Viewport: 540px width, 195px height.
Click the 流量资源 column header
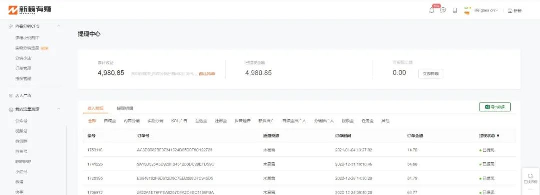coord(271,136)
